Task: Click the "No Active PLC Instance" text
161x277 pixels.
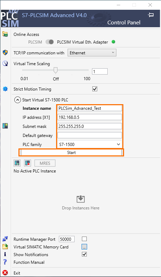Action: click(34, 171)
